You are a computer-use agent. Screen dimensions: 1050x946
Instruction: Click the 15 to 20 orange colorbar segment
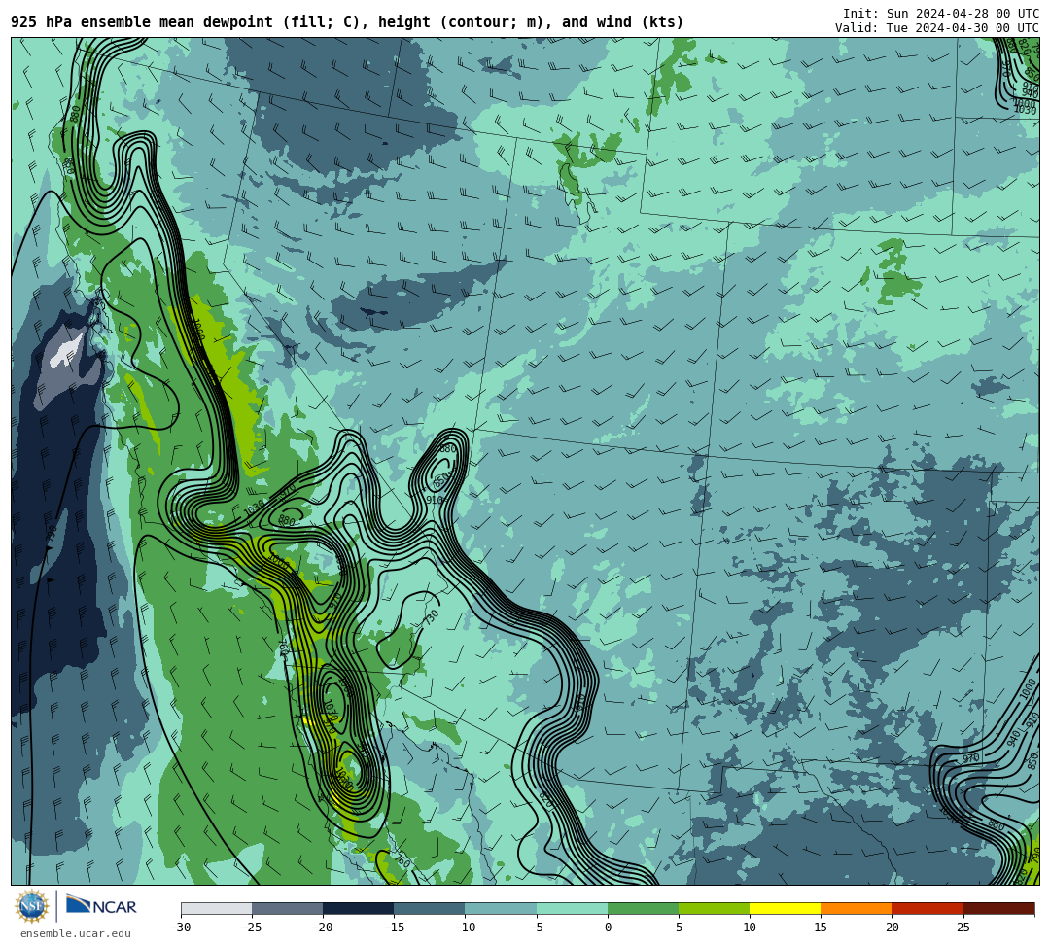point(857,908)
